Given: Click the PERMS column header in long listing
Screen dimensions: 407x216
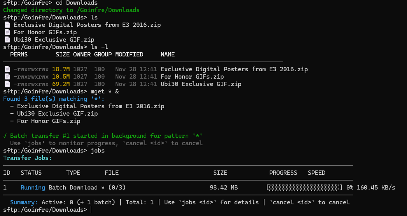Looking at the screenshot, I should (19, 54).
